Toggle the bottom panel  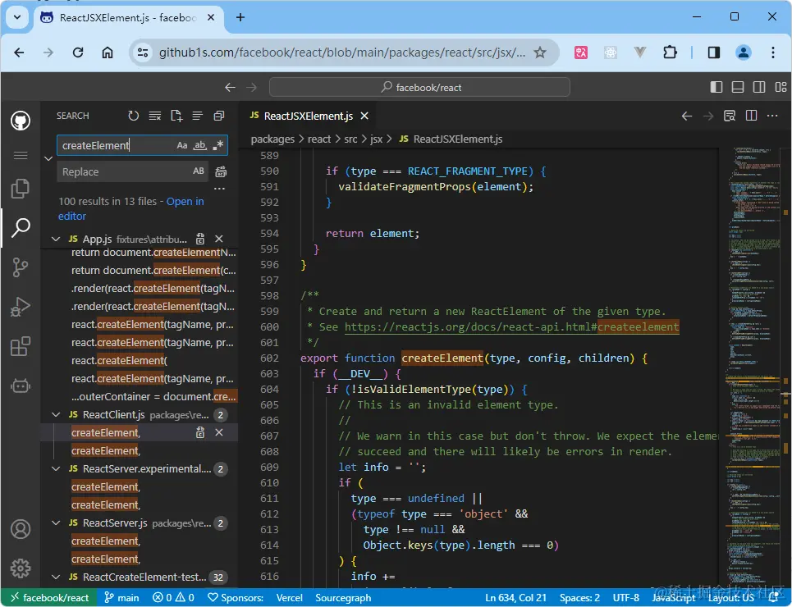[738, 87]
